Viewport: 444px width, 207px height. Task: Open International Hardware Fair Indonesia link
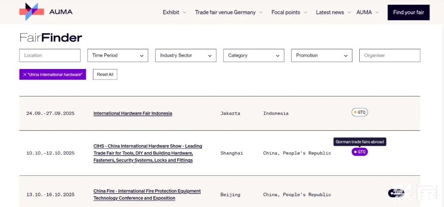pos(133,113)
